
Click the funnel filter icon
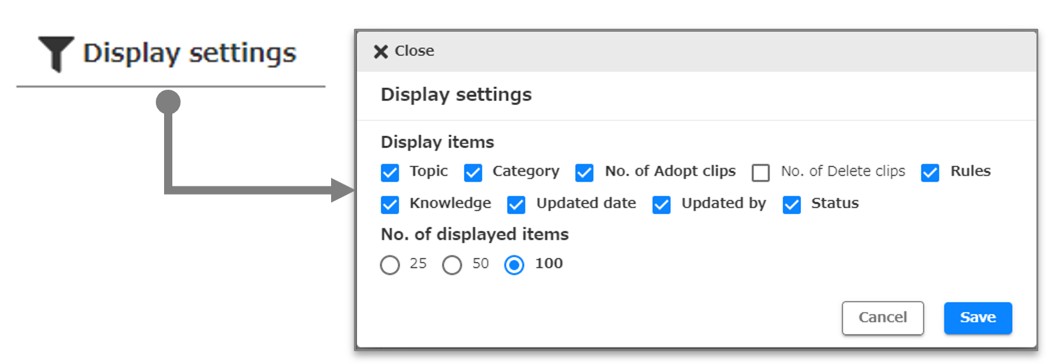pyautogui.click(x=56, y=53)
